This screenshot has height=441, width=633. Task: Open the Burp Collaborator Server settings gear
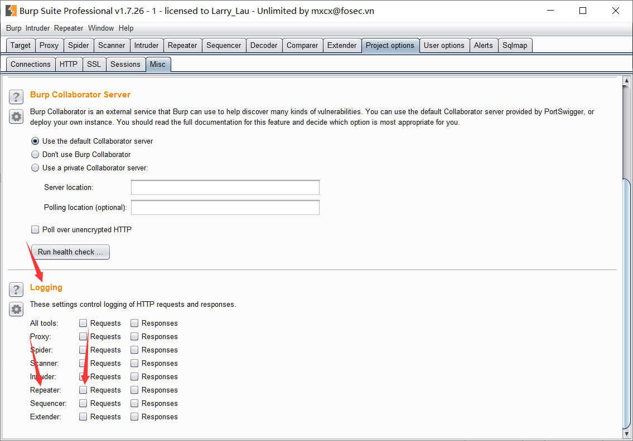16,116
